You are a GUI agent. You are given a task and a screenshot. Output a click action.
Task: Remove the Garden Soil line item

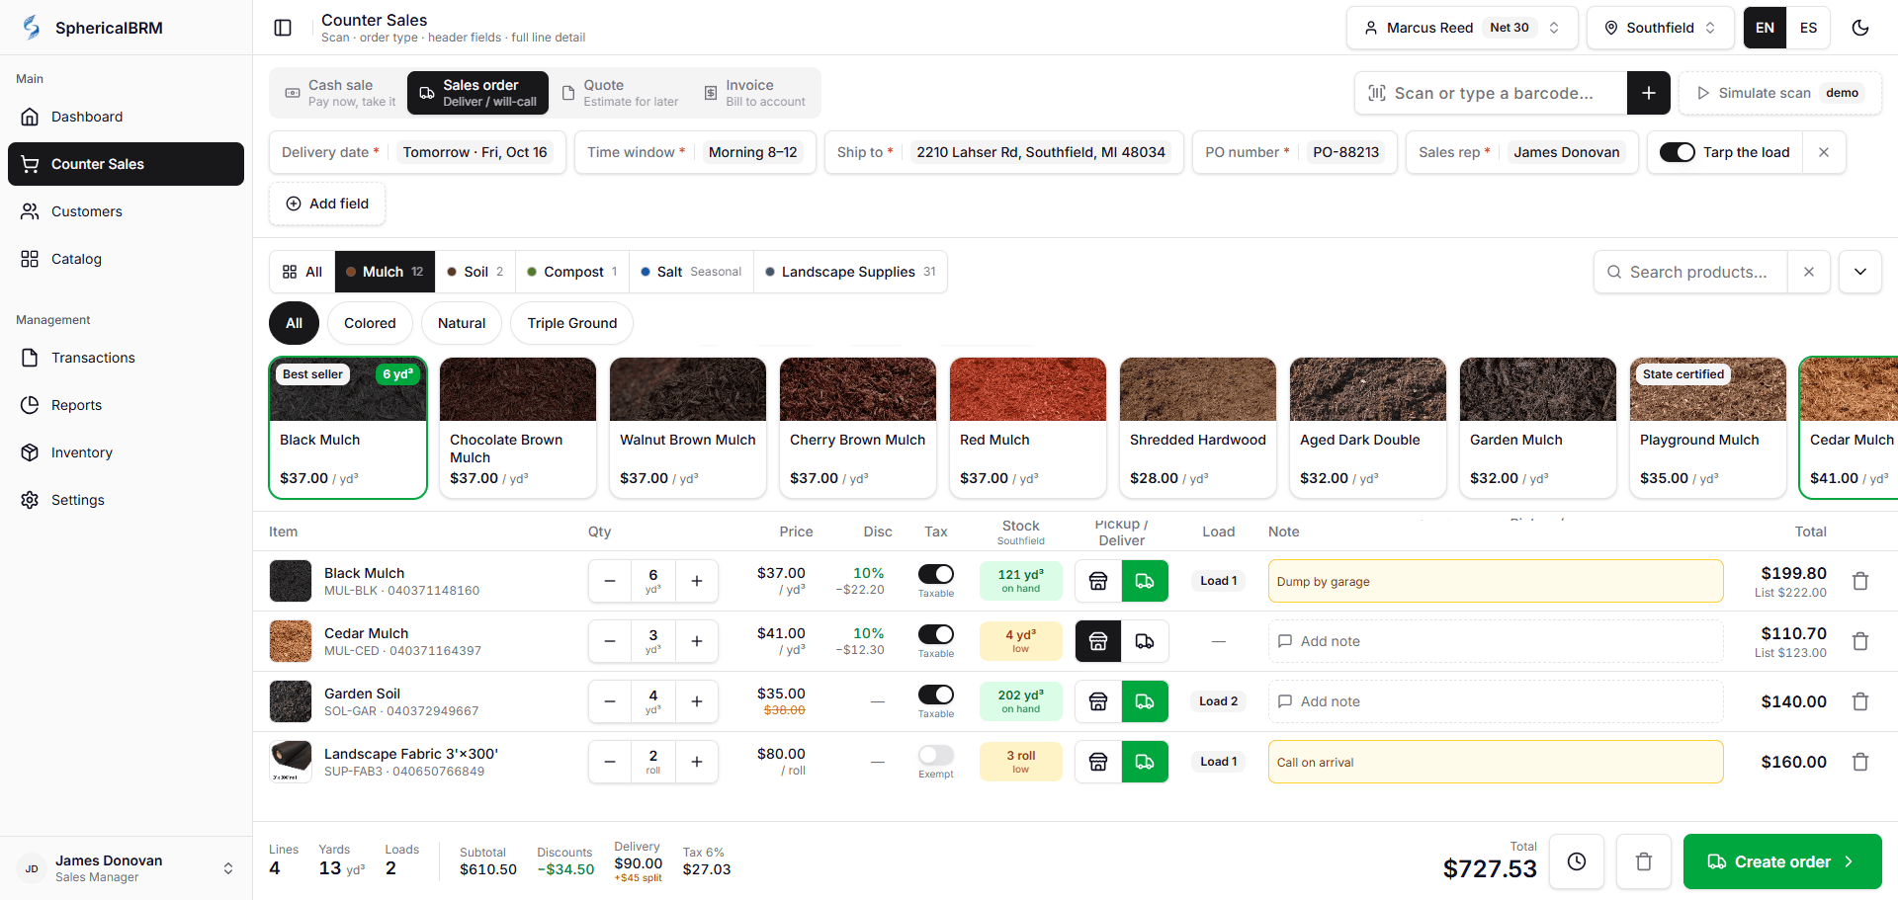pyautogui.click(x=1860, y=701)
